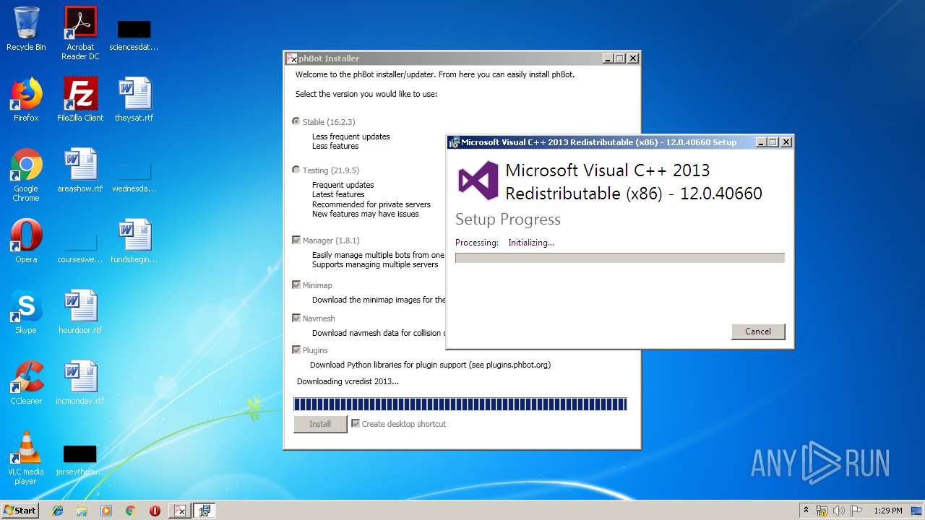Open network tray icon
The height and width of the screenshot is (520, 925).
[x=822, y=511]
